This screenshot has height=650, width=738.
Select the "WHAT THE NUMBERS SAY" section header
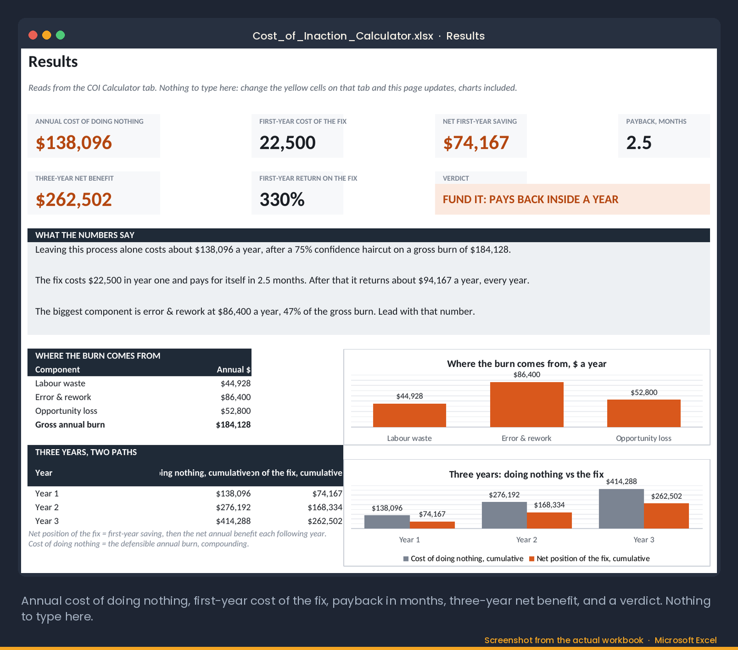(85, 235)
